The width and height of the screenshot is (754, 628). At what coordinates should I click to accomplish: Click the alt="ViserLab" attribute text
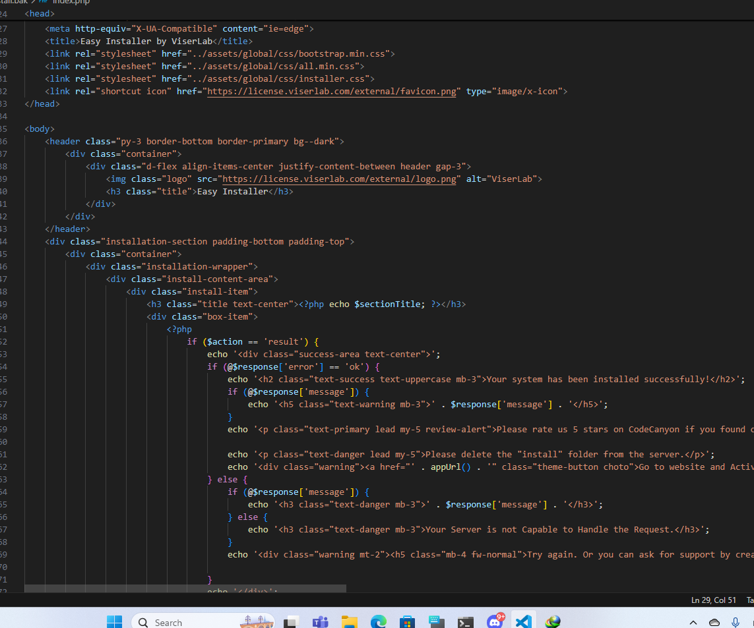click(x=501, y=179)
